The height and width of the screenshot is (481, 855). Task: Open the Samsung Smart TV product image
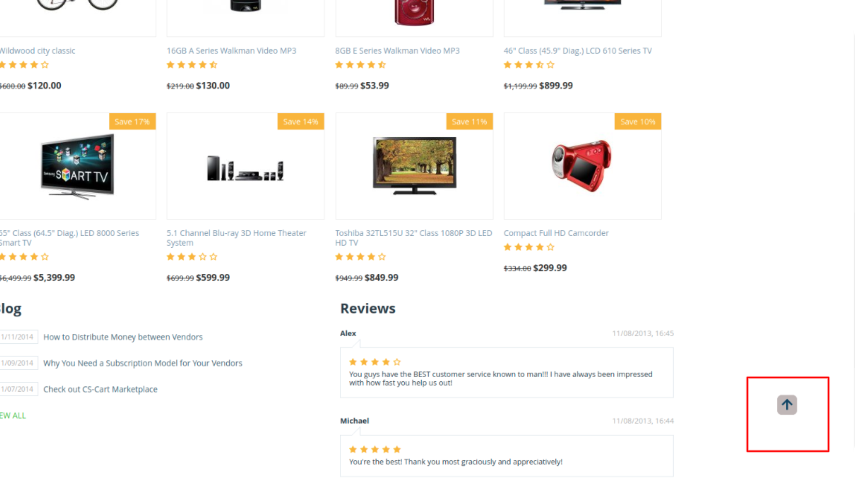pos(77,166)
